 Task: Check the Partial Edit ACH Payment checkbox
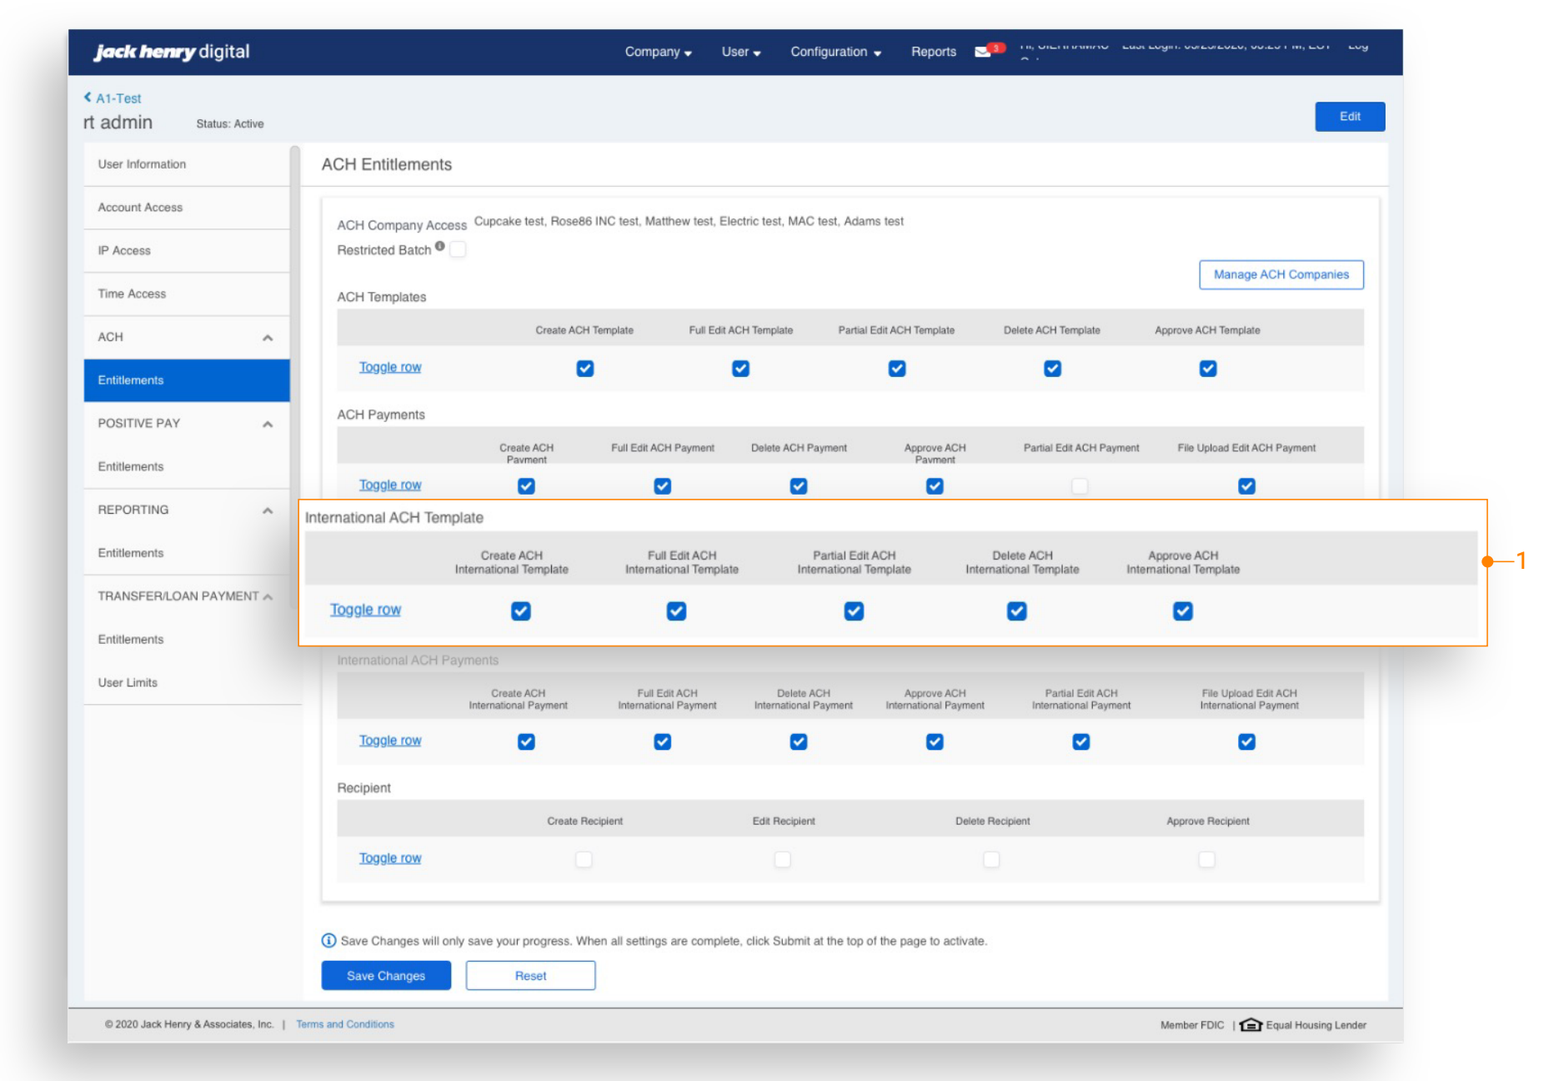(1080, 486)
